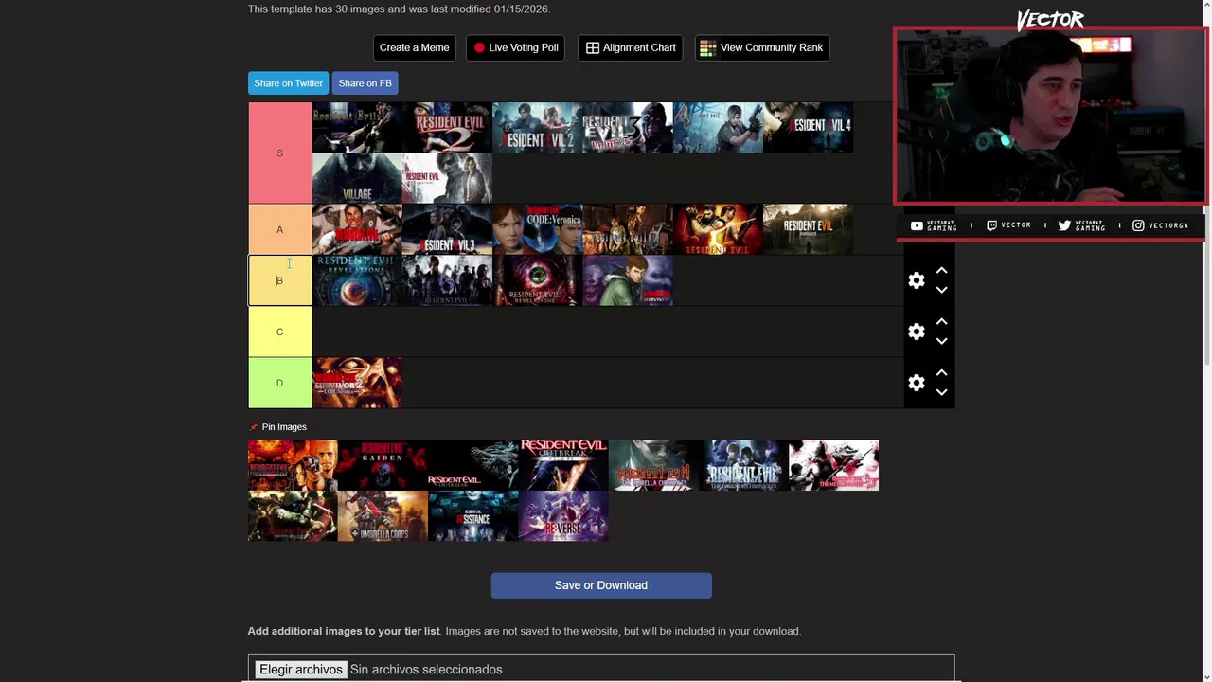
Task: Select Resident Evil 3 remake thumbnail in A tier
Action: (447, 229)
